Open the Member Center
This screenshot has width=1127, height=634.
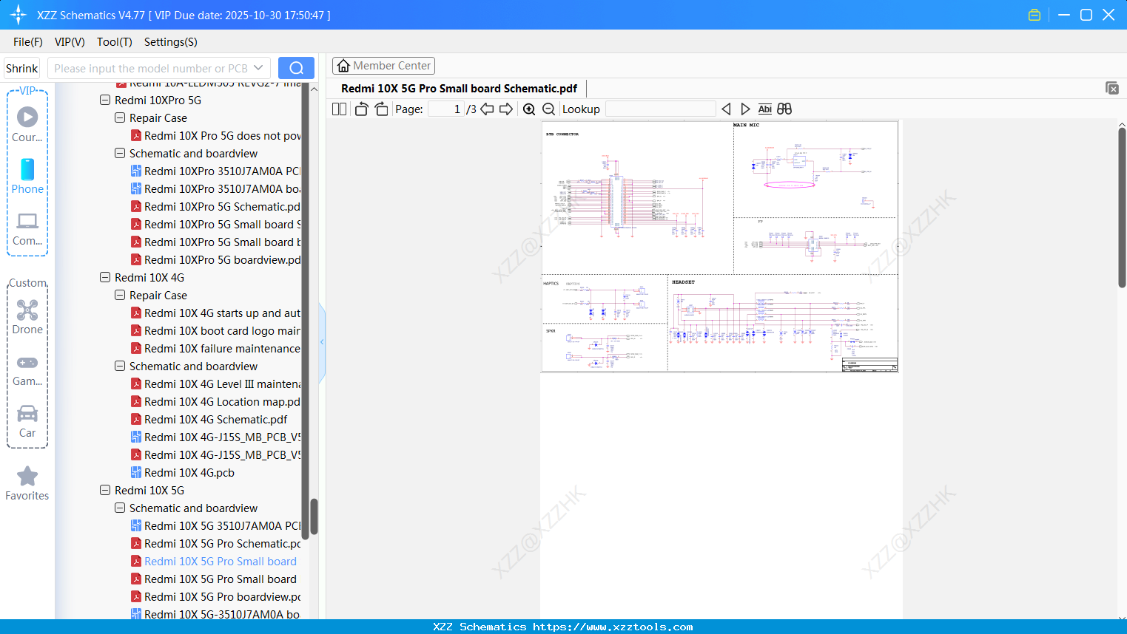(x=383, y=65)
